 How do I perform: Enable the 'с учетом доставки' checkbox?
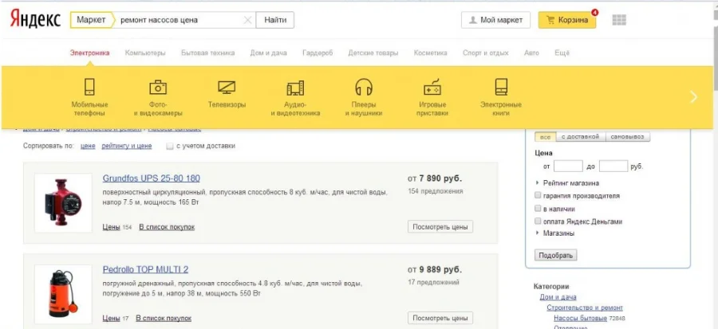point(170,147)
